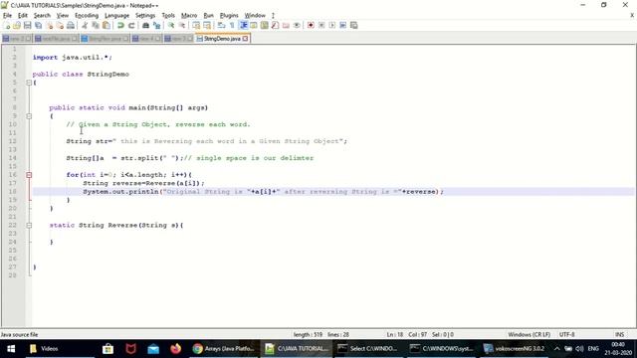This screenshot has height=358, width=637.
Task: Open the Settings menu
Action: tap(145, 16)
